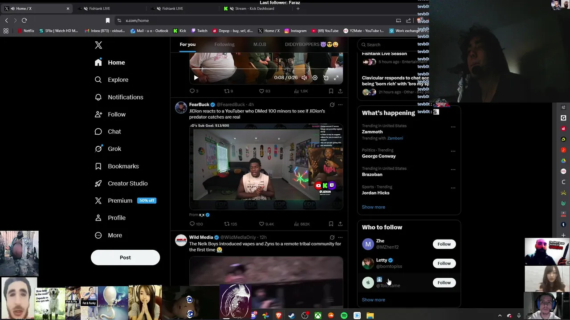
Task: Open more options for Brazoban trend
Action: [453, 169]
